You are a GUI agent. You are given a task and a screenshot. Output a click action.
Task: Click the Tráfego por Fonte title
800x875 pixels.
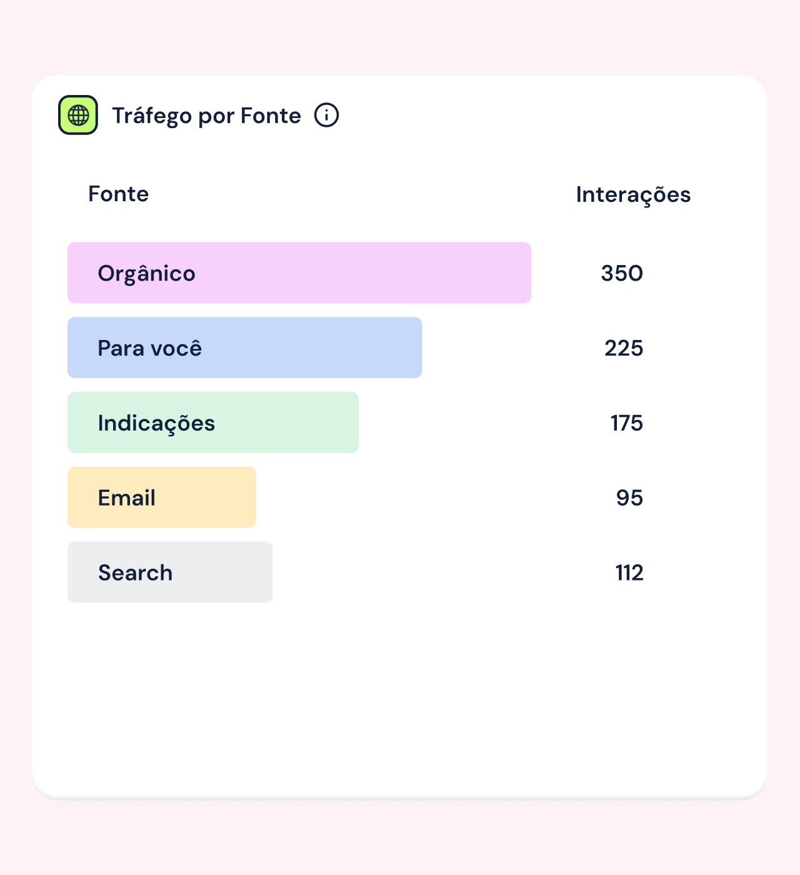(206, 116)
